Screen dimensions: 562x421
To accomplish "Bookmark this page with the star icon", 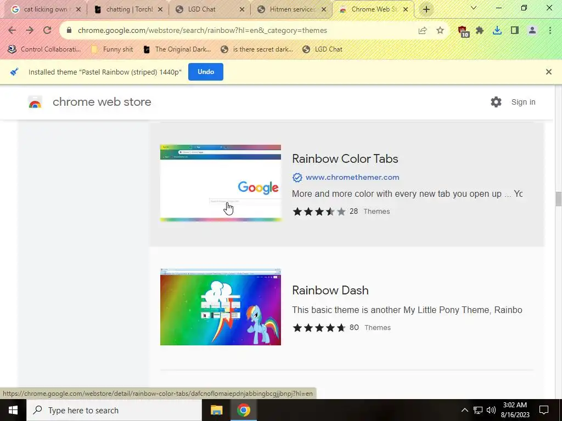I will click(440, 31).
